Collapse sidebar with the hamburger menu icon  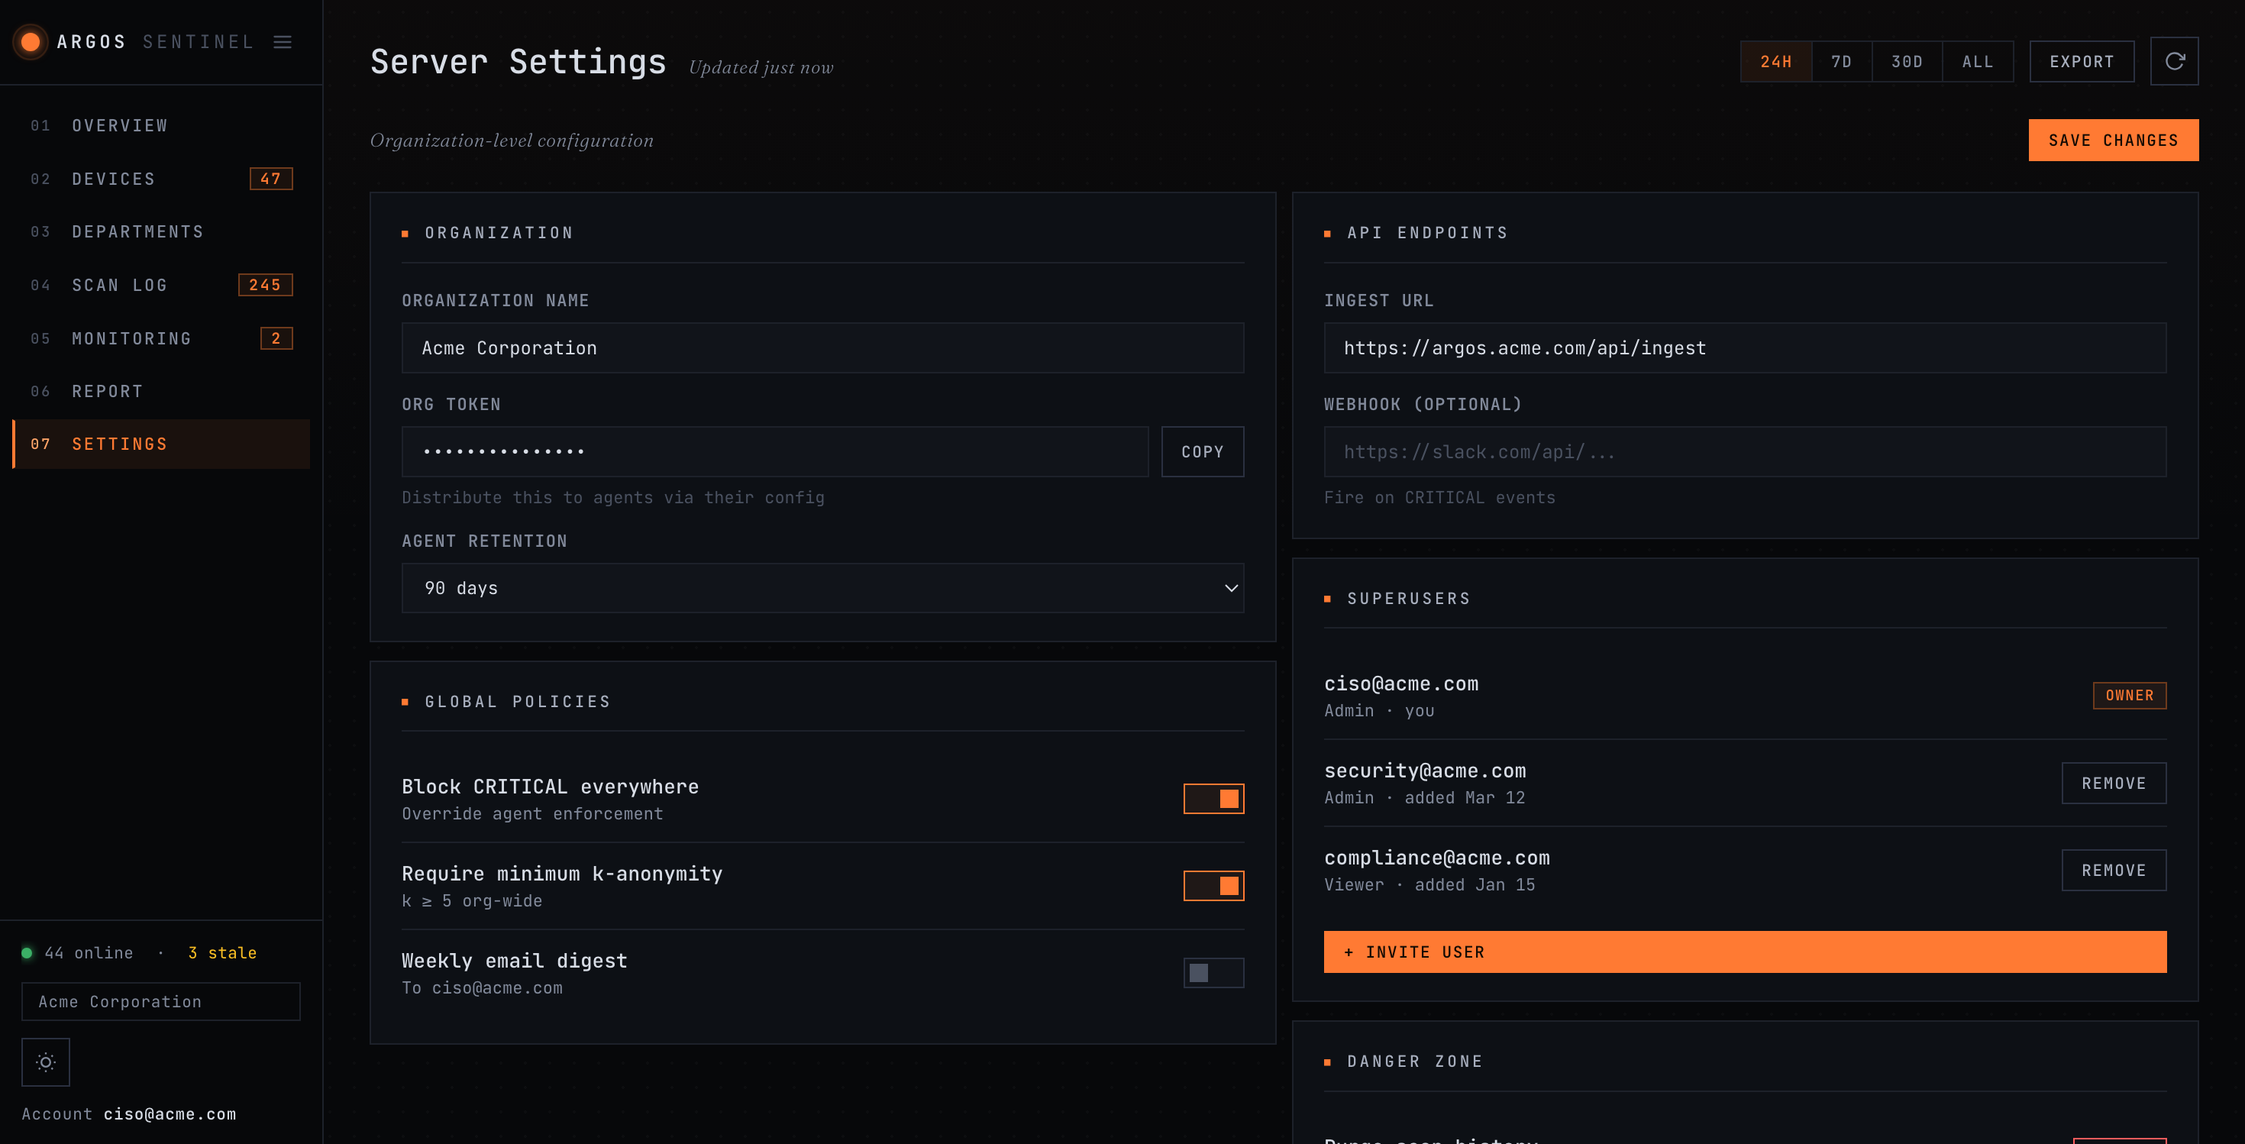[283, 42]
